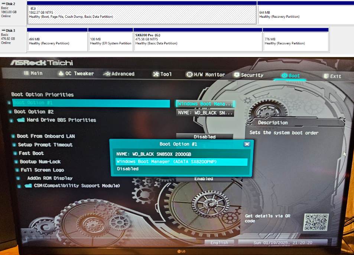The height and width of the screenshot is (255, 354).
Task: Click the Boot Option Priorities heading
Action: click(x=42, y=95)
